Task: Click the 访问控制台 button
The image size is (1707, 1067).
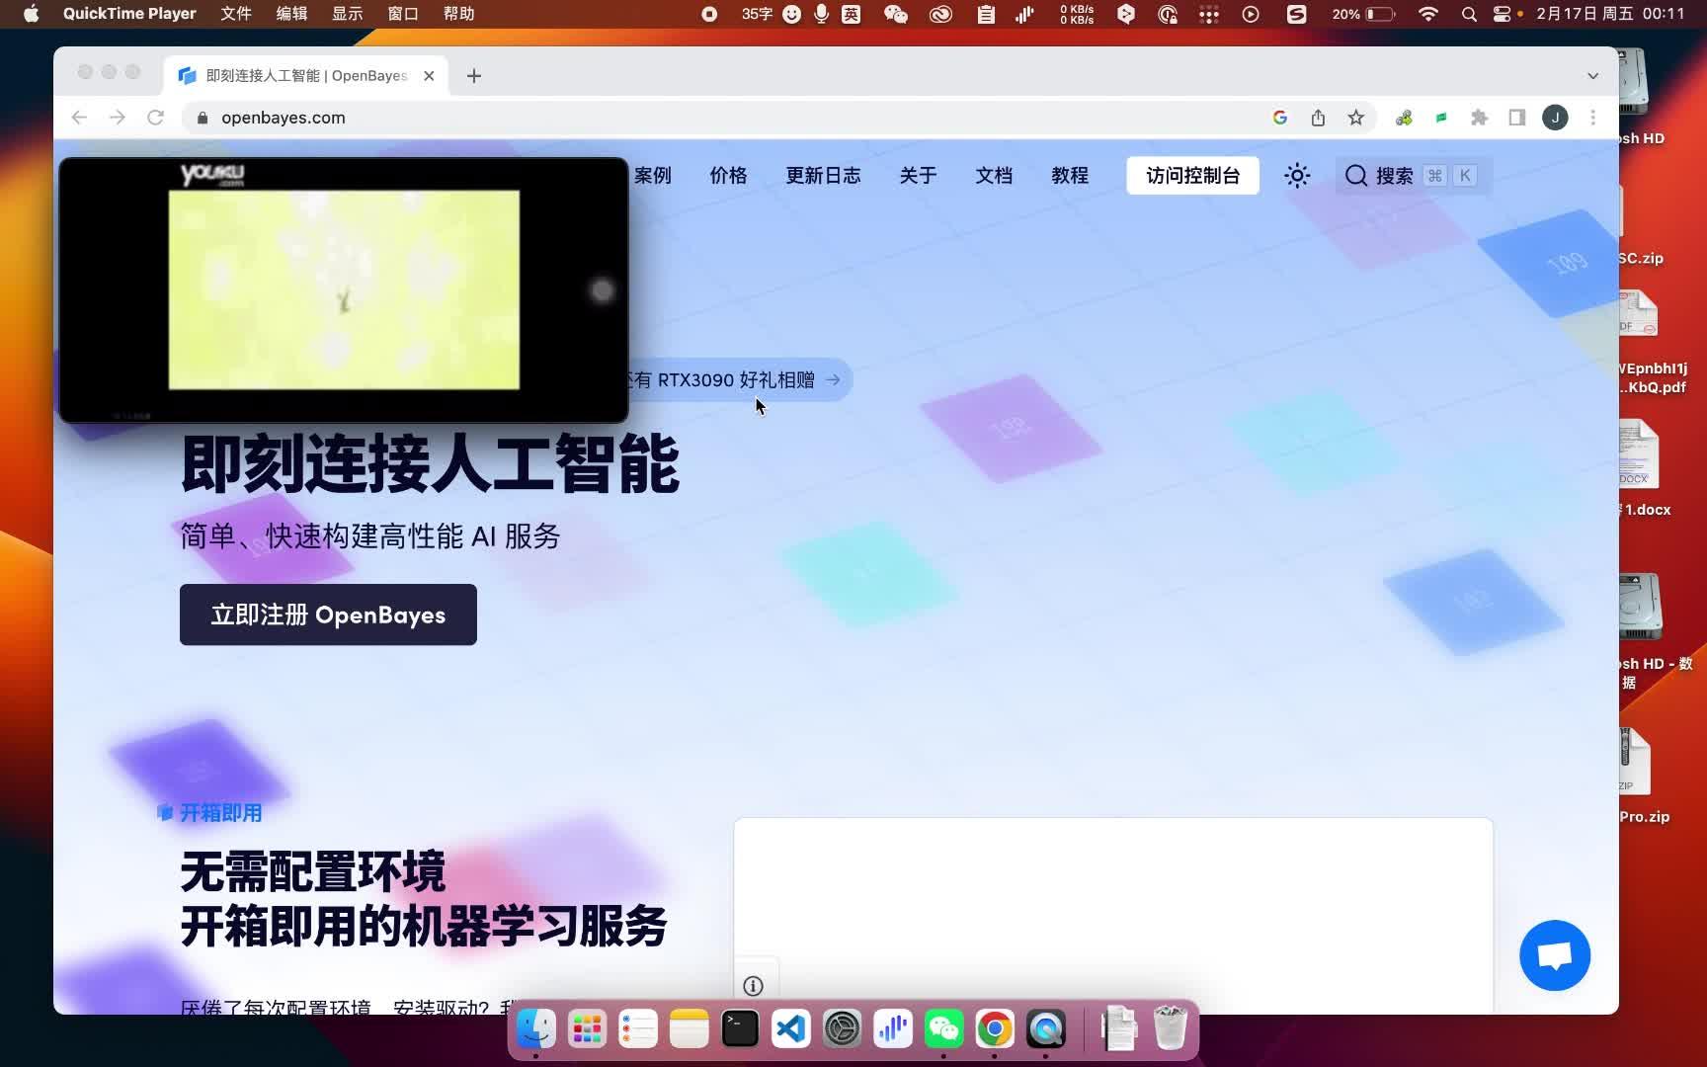Action: (x=1192, y=176)
